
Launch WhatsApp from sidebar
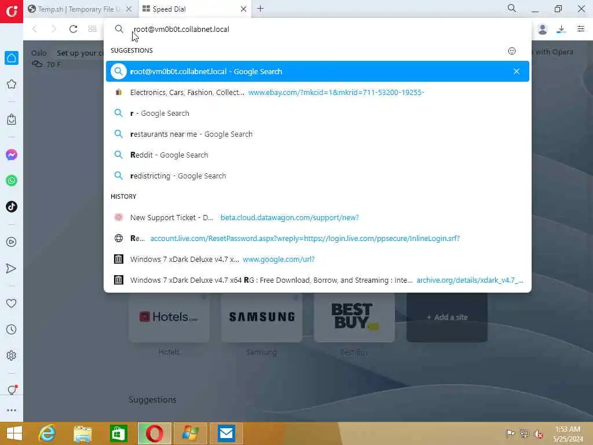tap(12, 181)
